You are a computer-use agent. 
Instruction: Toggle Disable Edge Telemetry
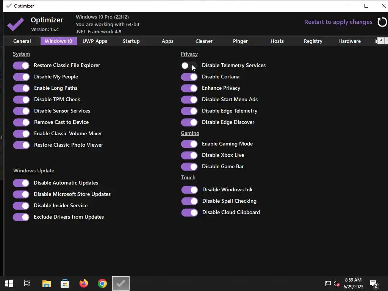189,111
